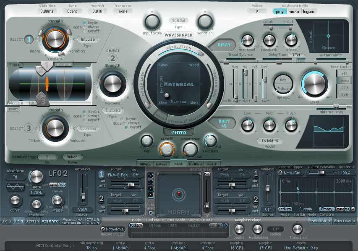The image size is (358, 251).
Task: Open the Envelope 2 tab
Action: [345, 221]
